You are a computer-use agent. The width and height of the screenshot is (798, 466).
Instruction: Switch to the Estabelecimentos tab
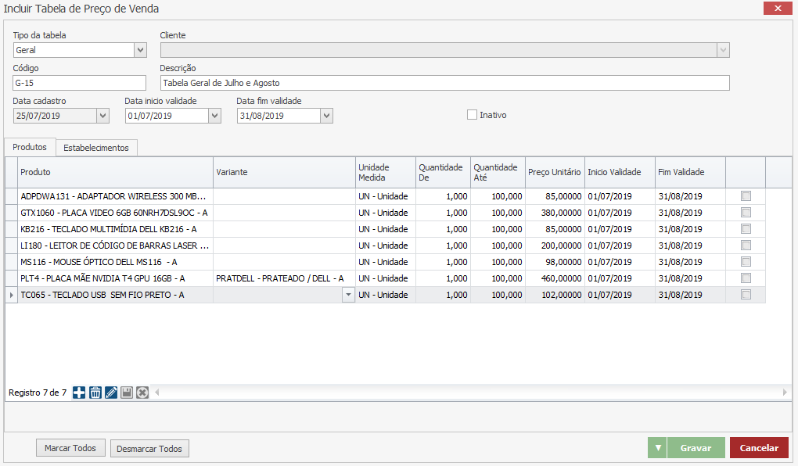(x=96, y=148)
